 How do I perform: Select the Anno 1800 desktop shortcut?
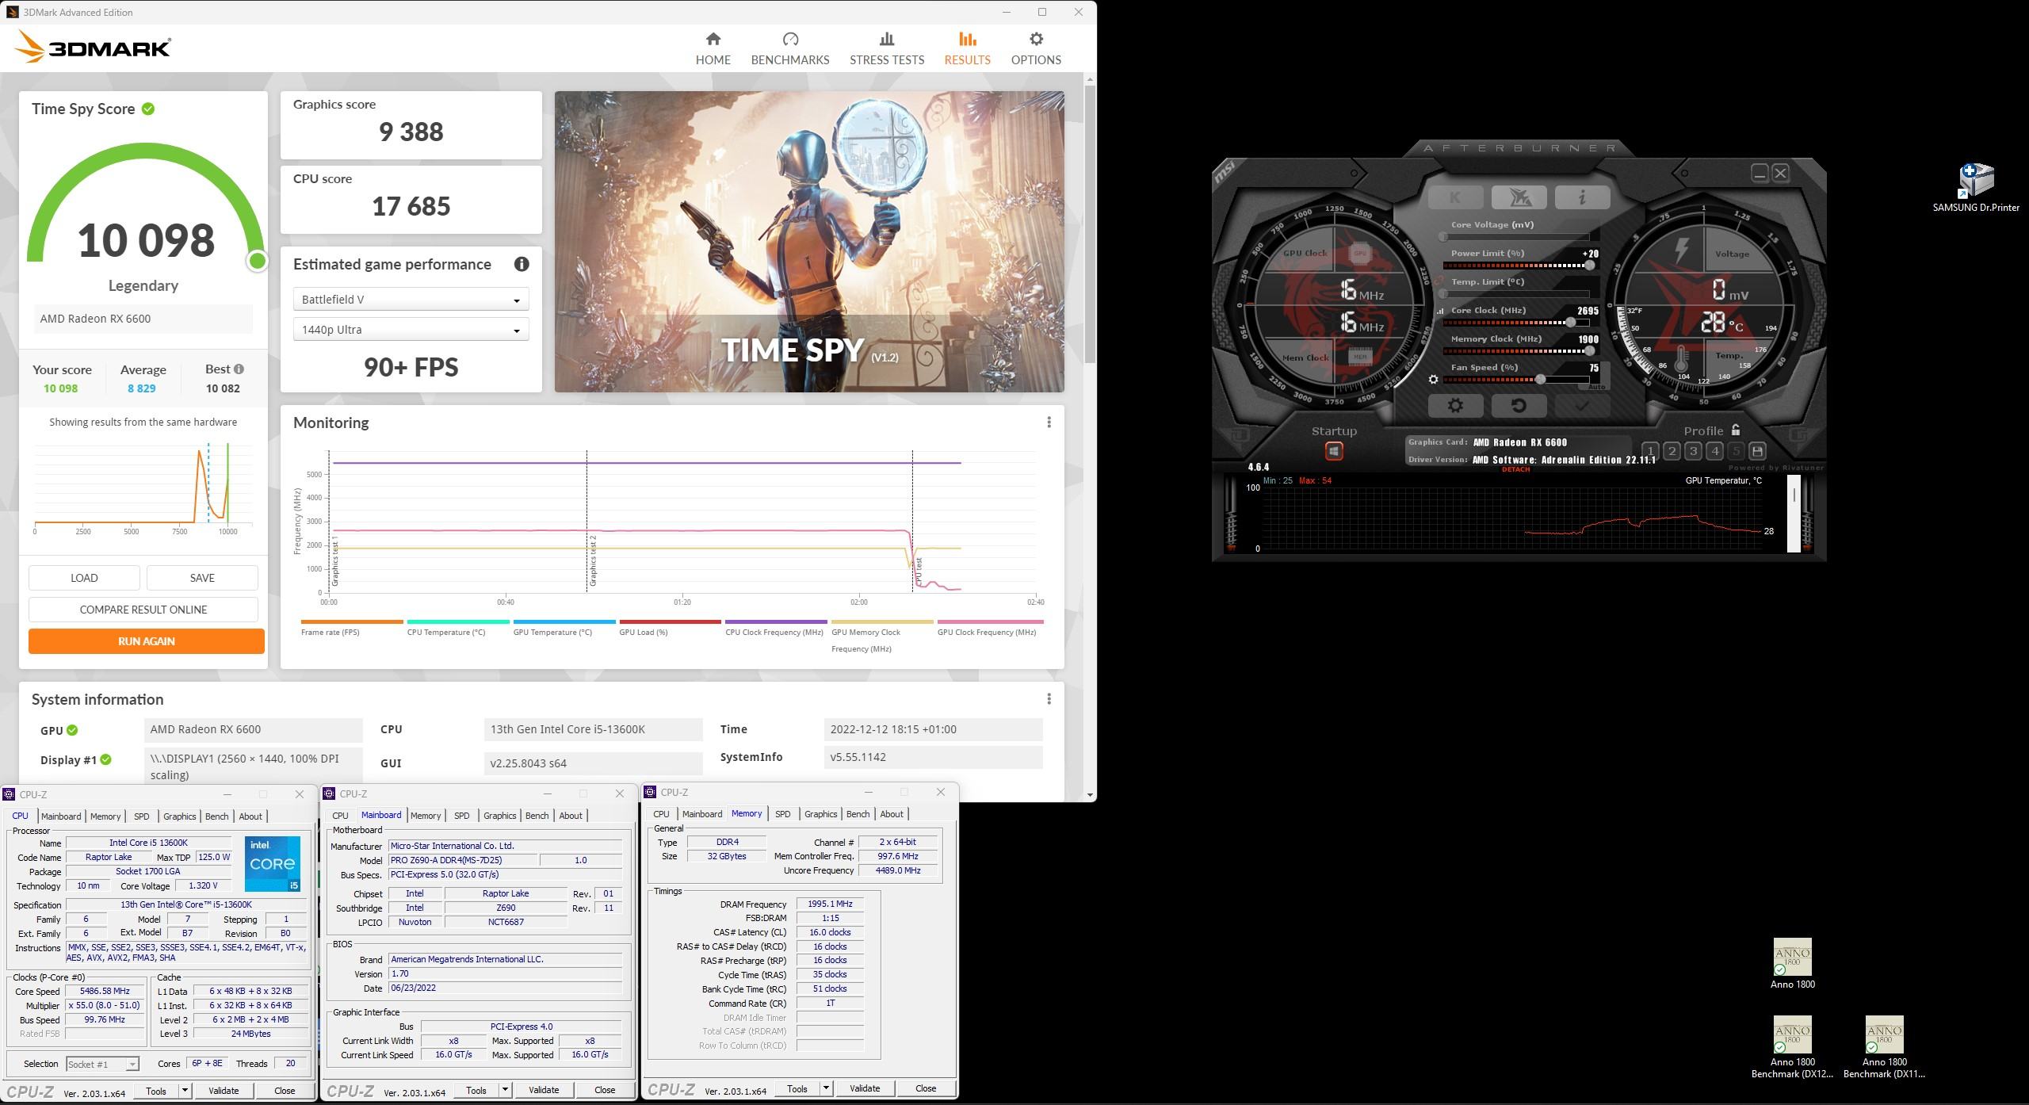1792,963
